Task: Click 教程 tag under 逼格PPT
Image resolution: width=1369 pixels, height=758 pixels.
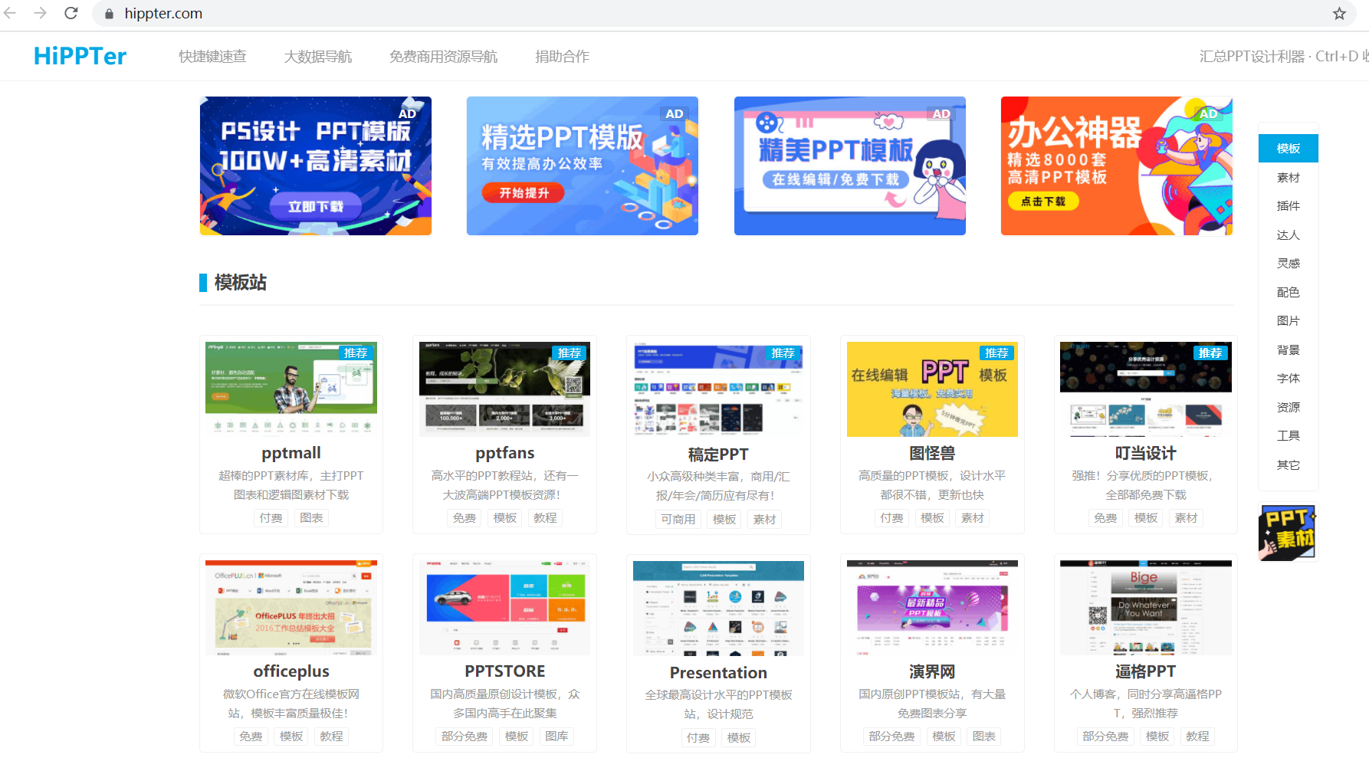Action: (x=1198, y=737)
